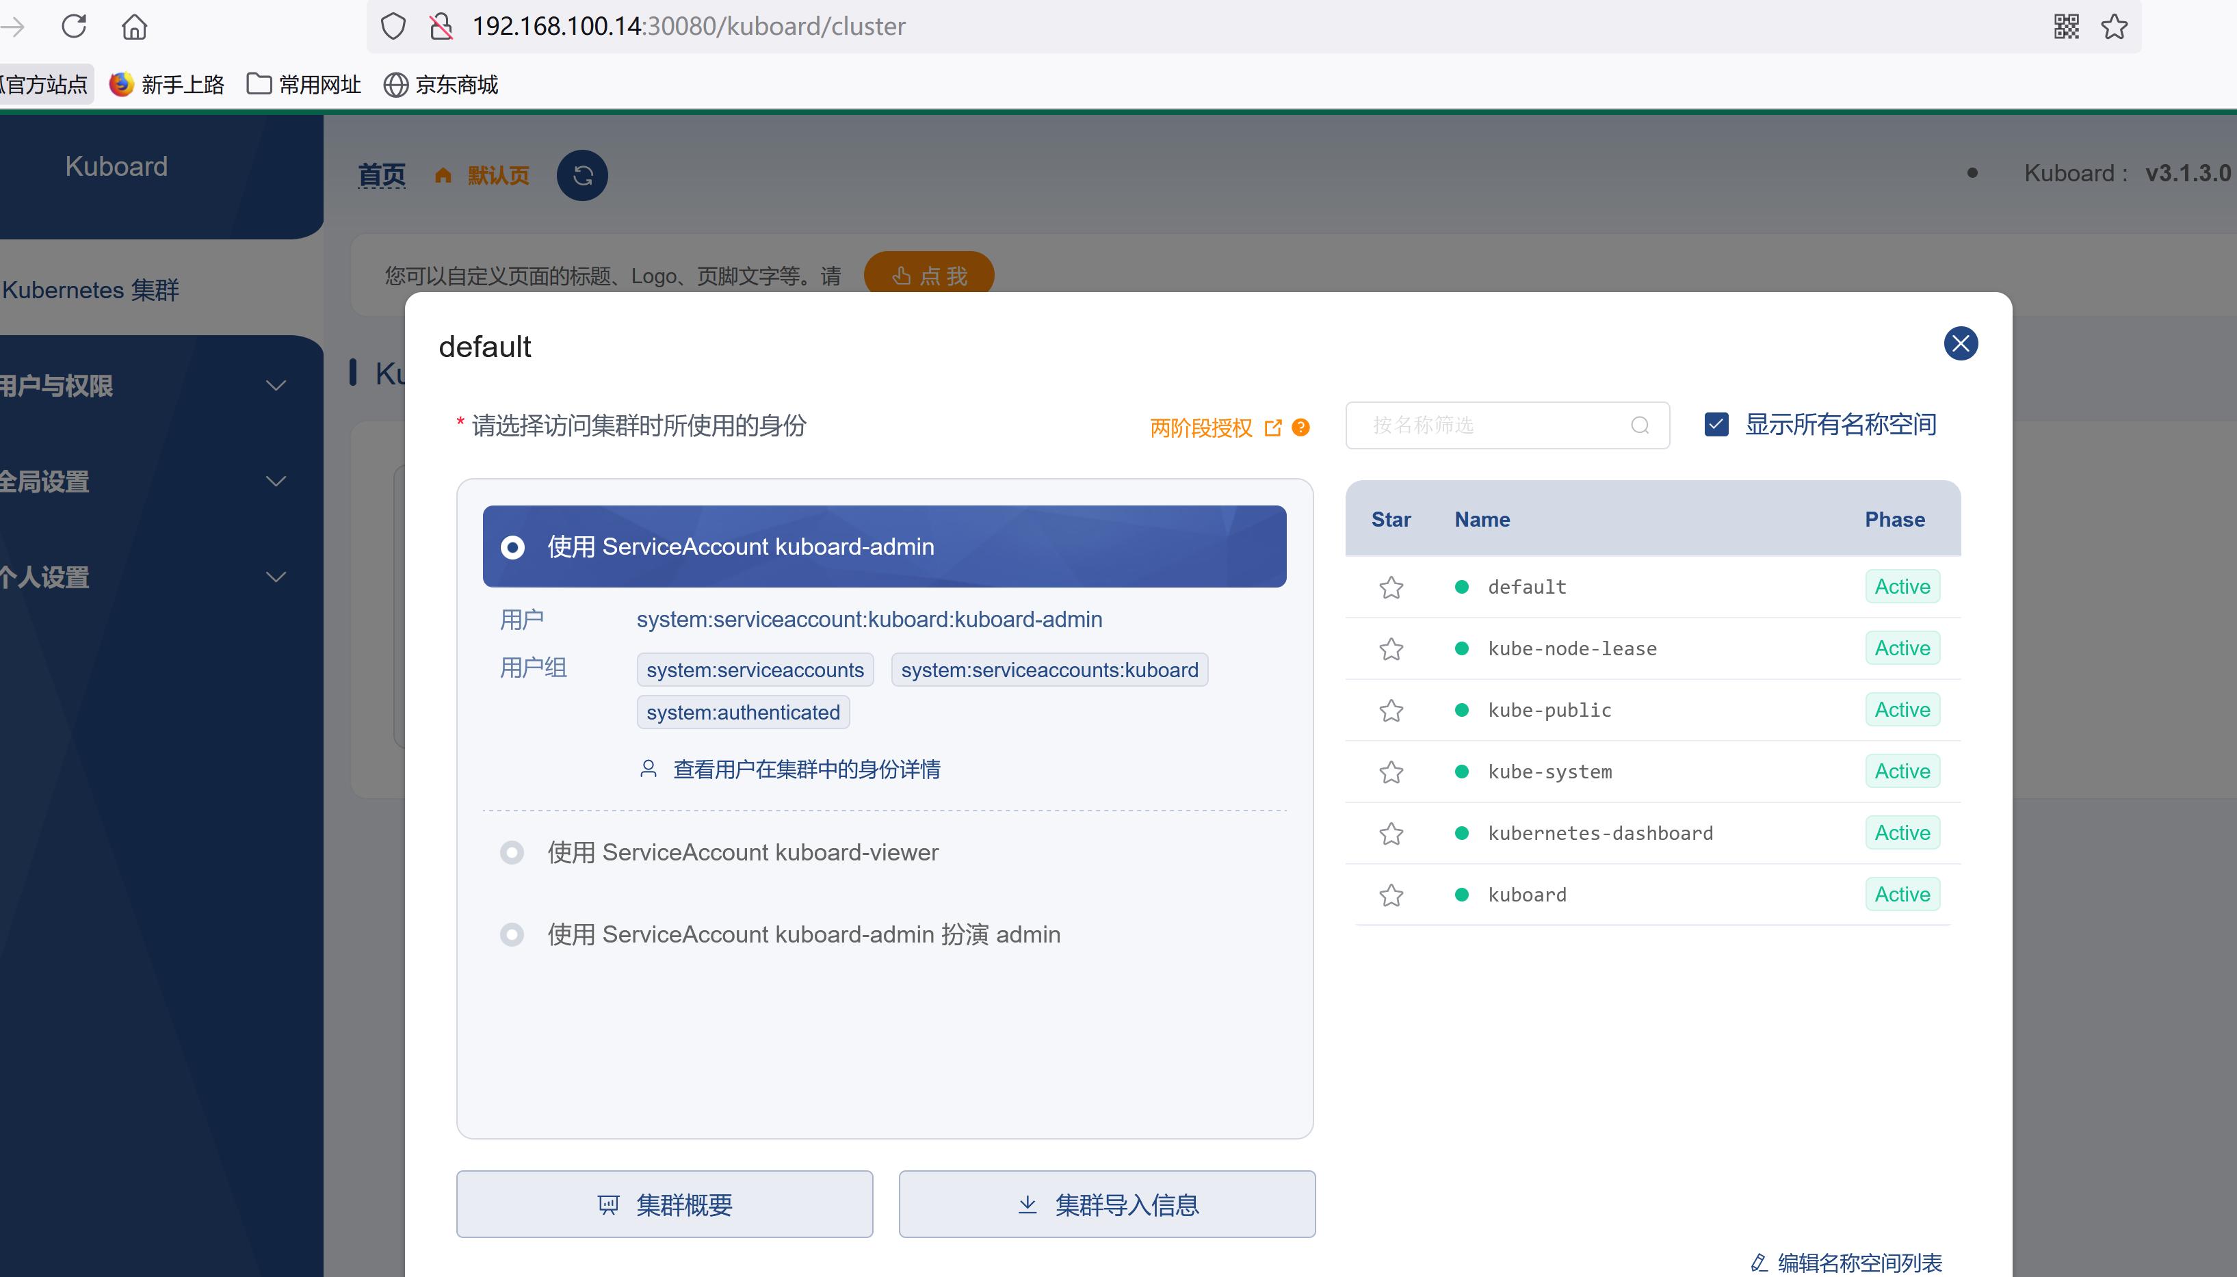
Task: Star the kube-system namespace
Action: [1391, 773]
